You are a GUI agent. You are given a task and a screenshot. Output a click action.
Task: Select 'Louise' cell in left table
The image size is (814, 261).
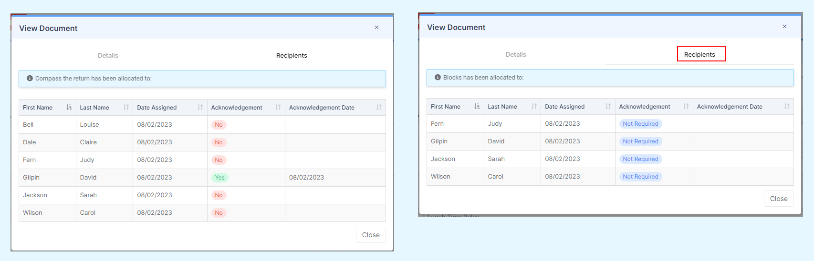(104, 125)
